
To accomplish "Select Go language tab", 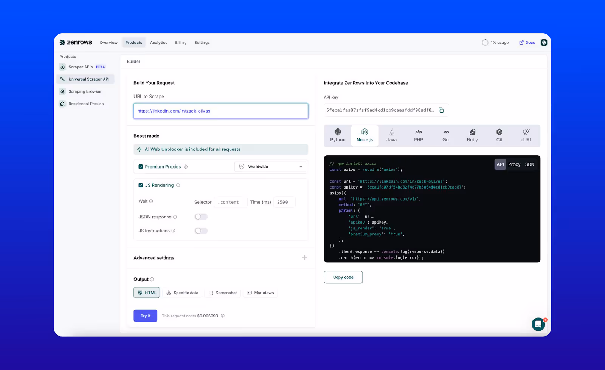I will pyautogui.click(x=445, y=135).
